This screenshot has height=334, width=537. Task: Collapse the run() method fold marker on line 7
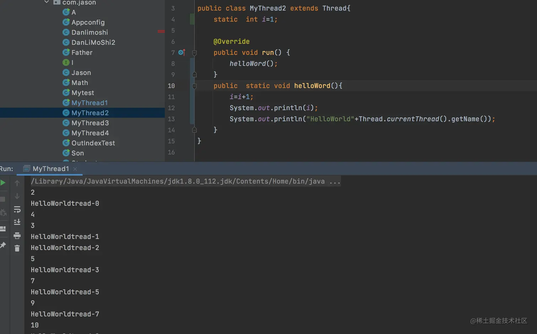click(194, 53)
